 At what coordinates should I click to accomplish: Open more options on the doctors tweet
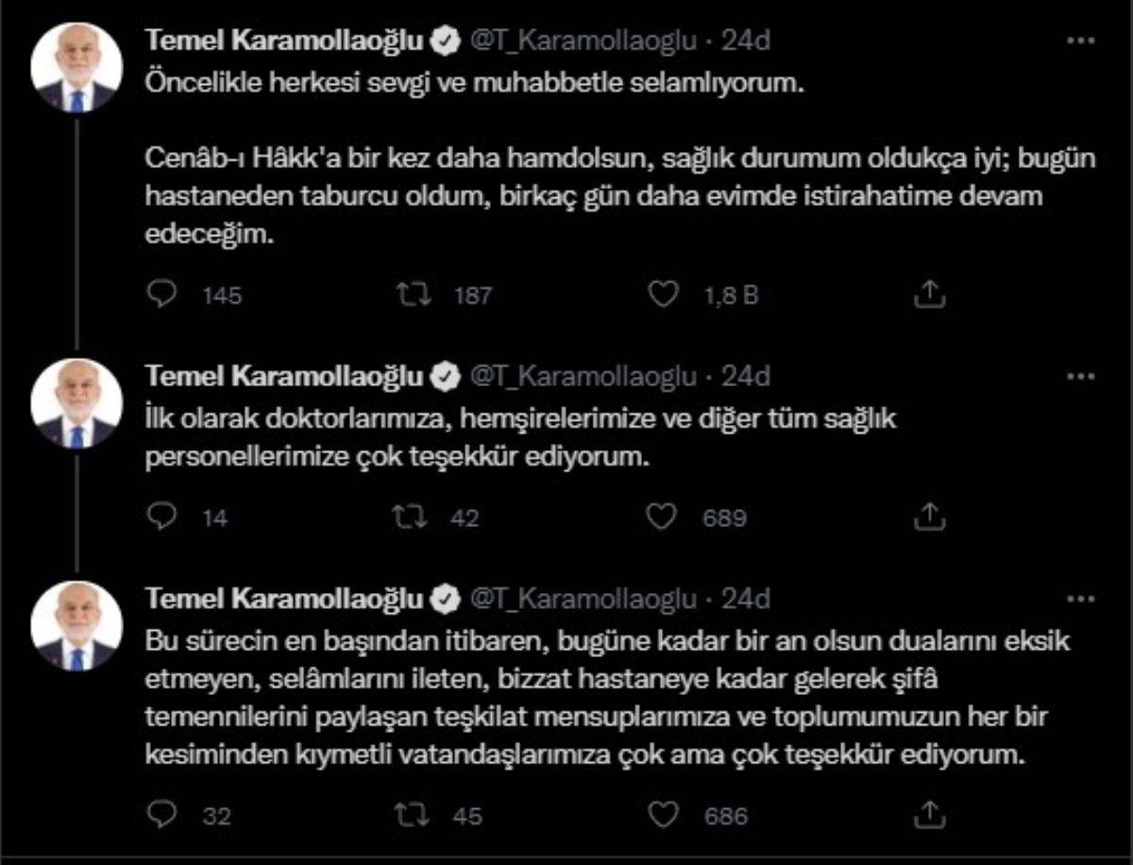1080,376
